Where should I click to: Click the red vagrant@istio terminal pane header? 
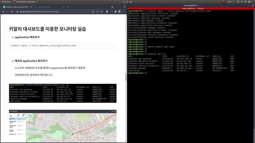tap(191, 8)
